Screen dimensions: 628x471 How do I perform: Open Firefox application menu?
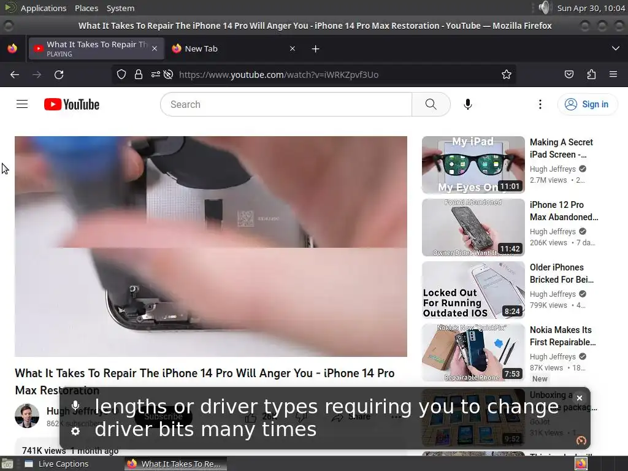point(613,74)
